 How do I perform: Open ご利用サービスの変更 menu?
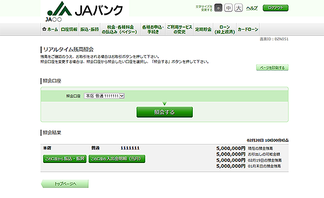(179, 29)
